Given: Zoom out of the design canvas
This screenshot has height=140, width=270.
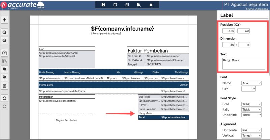Looking at the screenshot, I should coord(5,40).
